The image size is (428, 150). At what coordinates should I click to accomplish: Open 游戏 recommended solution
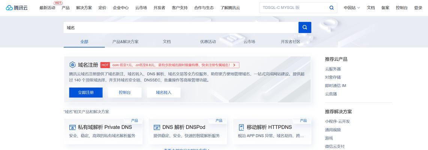pyautogui.click(x=329, y=138)
